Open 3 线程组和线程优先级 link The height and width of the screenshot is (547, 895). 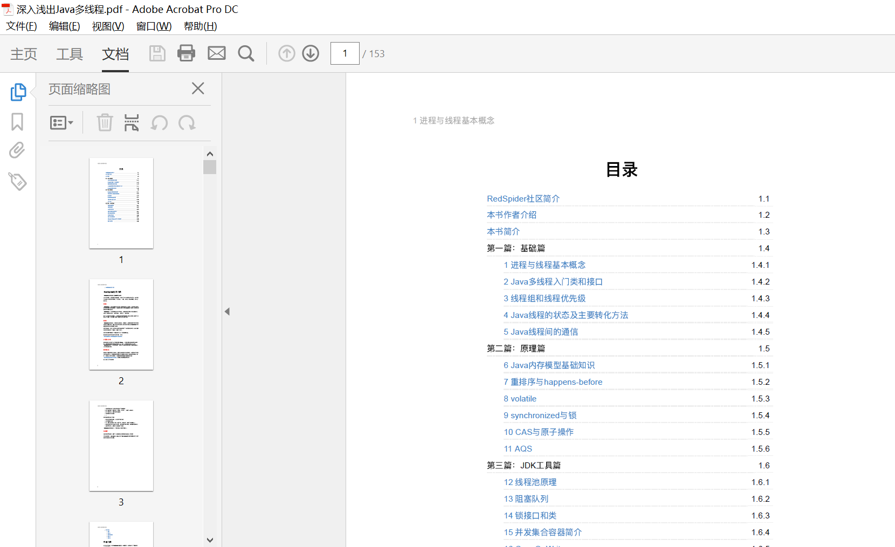pos(545,299)
